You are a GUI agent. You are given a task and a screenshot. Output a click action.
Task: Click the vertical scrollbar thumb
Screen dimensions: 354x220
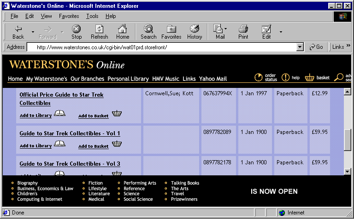(x=347, y=139)
